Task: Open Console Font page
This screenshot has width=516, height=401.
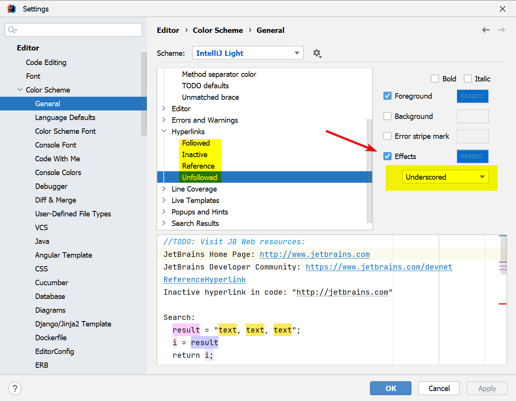Action: tap(56, 145)
